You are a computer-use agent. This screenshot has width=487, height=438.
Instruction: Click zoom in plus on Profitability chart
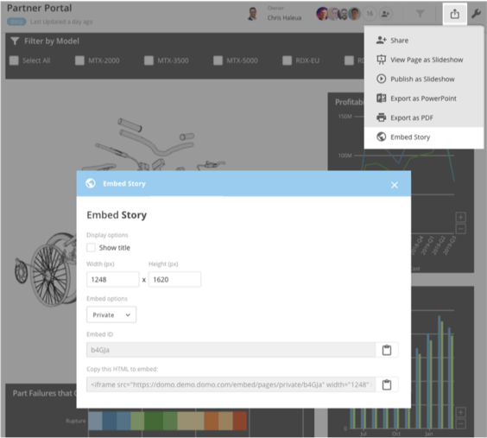click(x=460, y=217)
